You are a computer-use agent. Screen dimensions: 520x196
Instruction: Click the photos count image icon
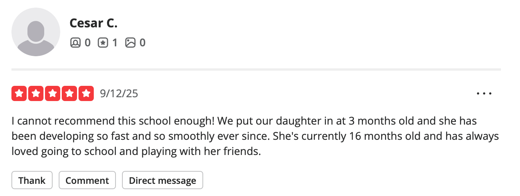click(130, 43)
